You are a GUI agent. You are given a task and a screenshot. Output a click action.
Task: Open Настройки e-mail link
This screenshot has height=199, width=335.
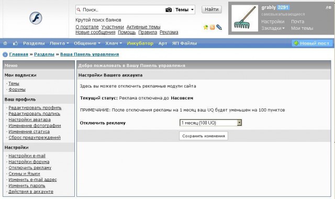pos(27,156)
